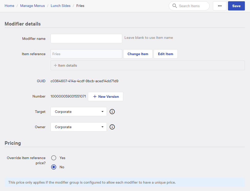Open the Owner dropdown

[78, 127]
